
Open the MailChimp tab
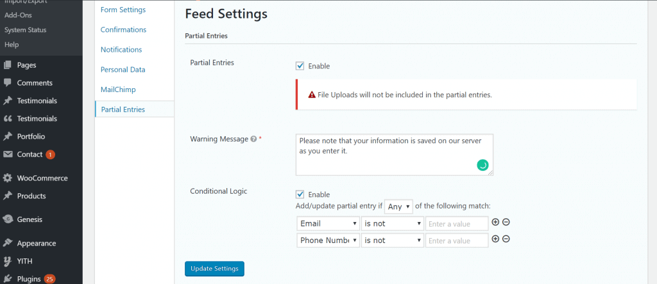pyautogui.click(x=118, y=90)
